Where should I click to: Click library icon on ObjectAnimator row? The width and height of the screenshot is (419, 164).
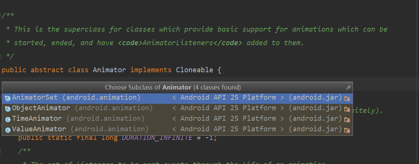click(x=347, y=109)
